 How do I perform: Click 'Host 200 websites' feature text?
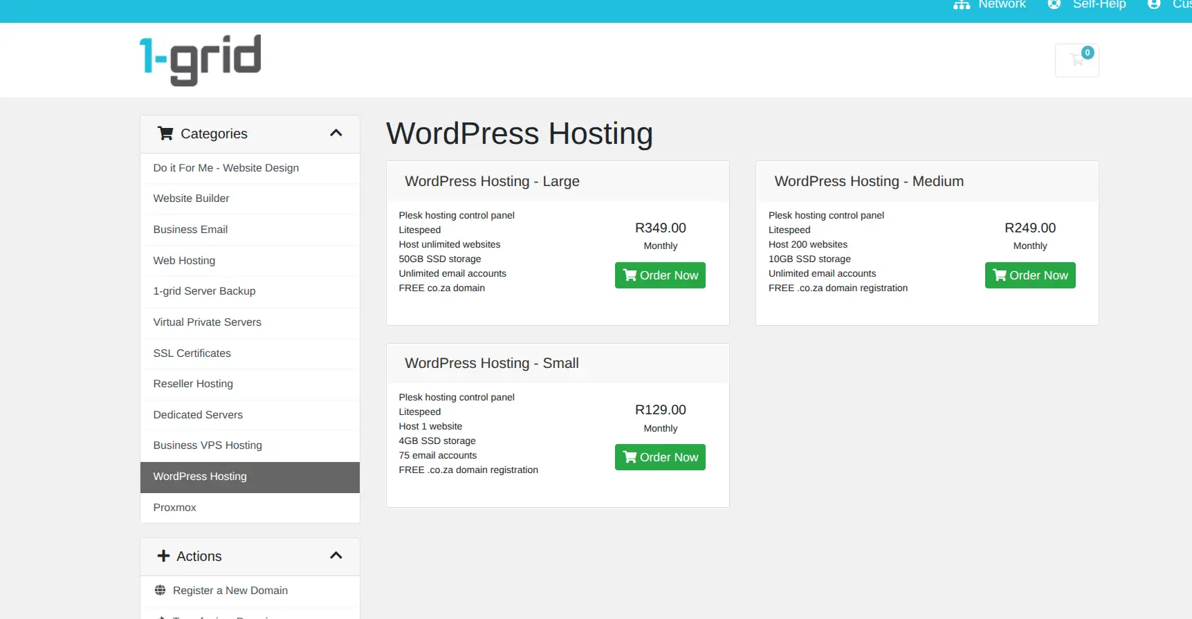tap(808, 245)
